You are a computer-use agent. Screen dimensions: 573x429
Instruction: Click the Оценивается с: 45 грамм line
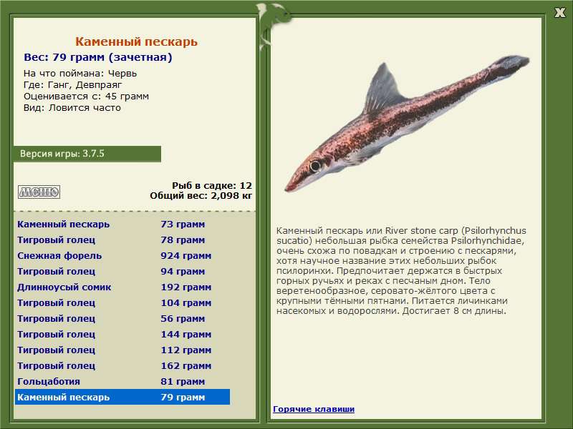tap(86, 97)
